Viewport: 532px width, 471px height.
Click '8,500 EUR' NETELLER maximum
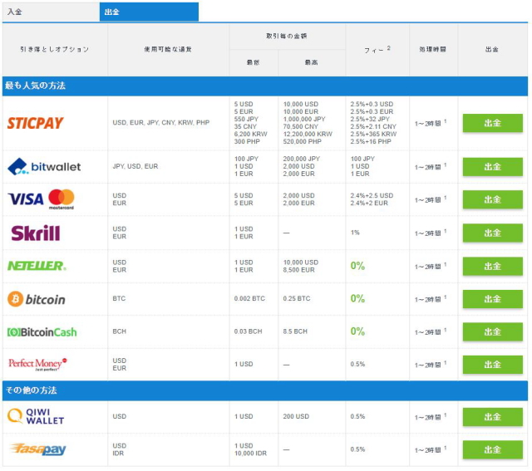pos(299,270)
